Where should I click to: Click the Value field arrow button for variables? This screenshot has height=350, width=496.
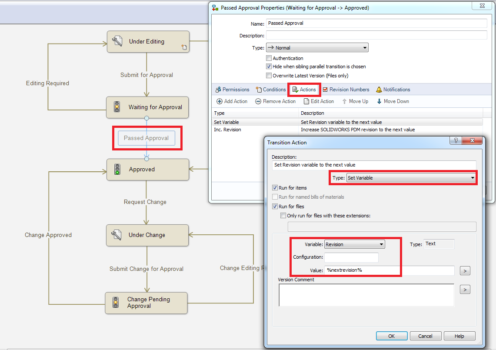click(x=465, y=270)
